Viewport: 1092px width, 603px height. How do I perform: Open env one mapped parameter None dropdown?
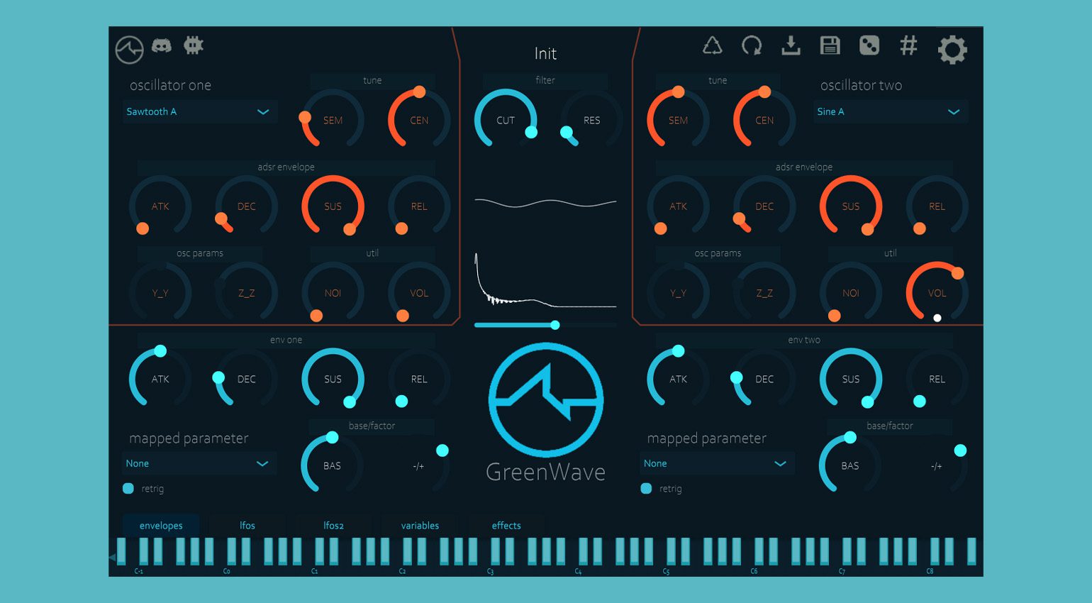click(199, 463)
